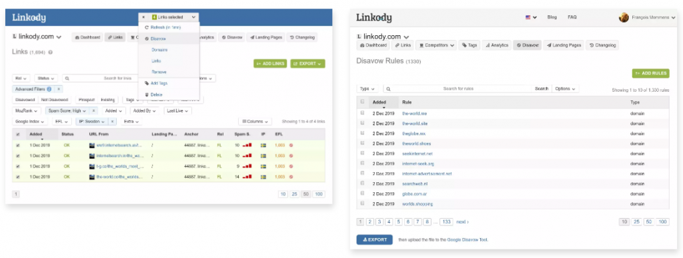The image size is (683, 258).
Task: Open the FAQ link
Action: [572, 17]
